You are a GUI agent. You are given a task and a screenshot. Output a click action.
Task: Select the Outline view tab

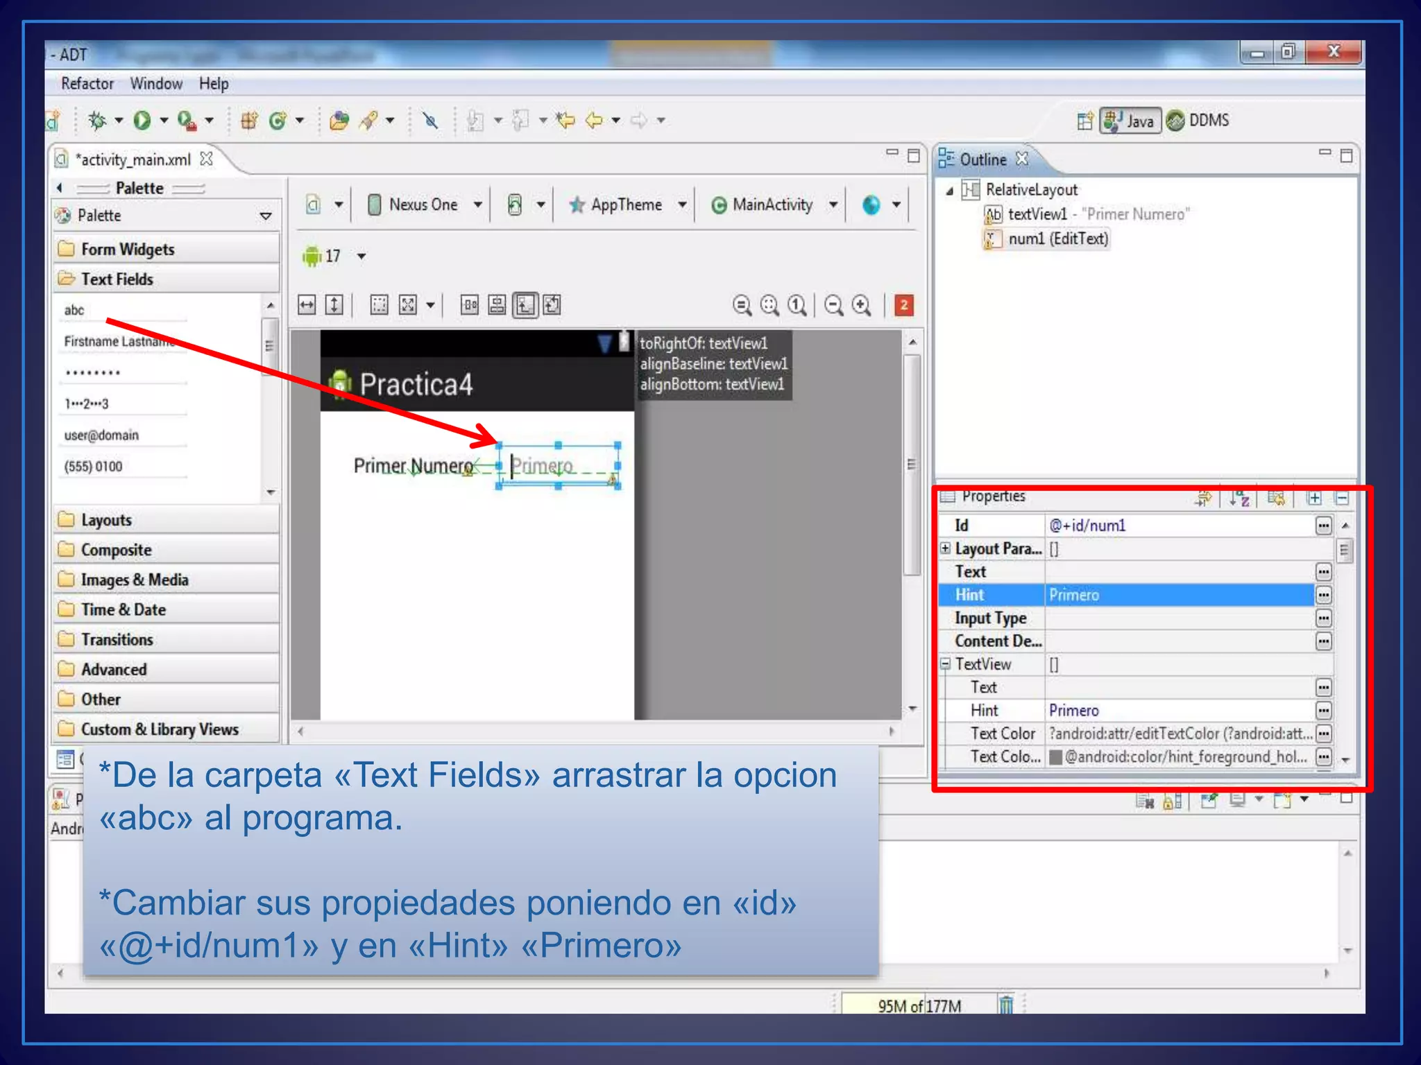[x=982, y=159]
